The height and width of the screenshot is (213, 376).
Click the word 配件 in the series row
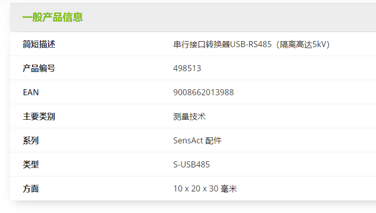tap(214, 140)
